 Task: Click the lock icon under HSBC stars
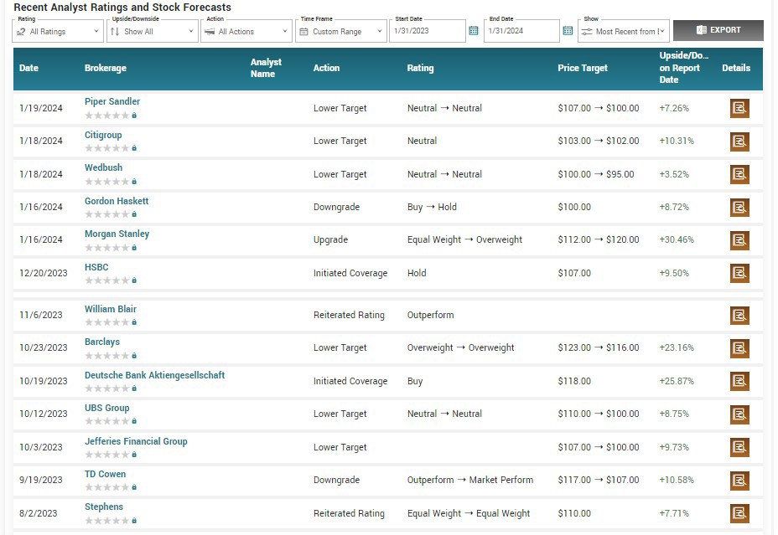point(134,280)
